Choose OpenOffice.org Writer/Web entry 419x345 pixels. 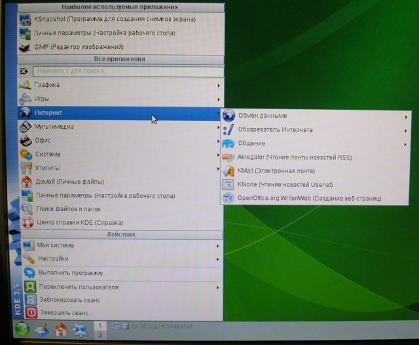[314, 198]
